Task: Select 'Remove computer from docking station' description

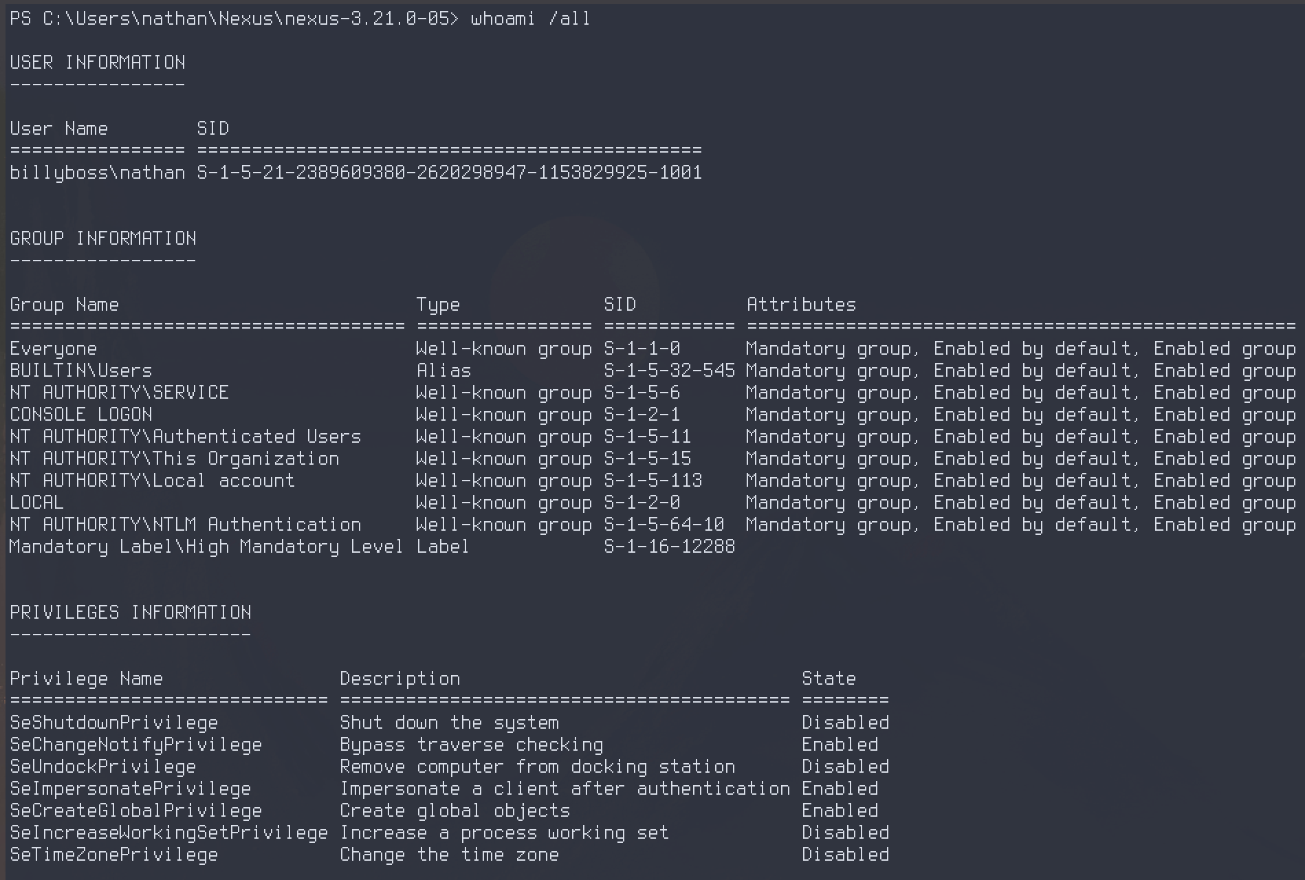Action: point(538,767)
